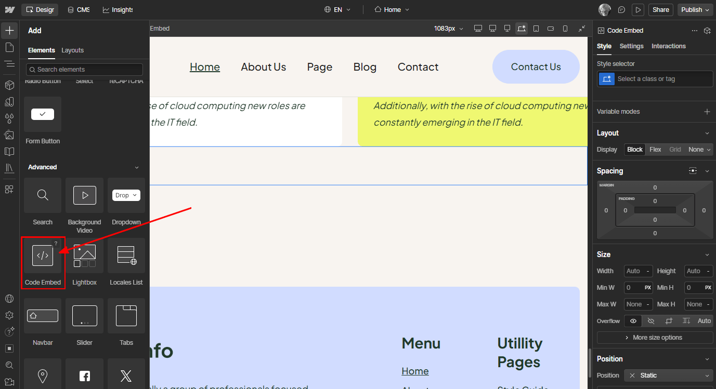Screen dimensions: 716x389
Task: Open the Style manager droplets icon
Action: (x=9, y=118)
